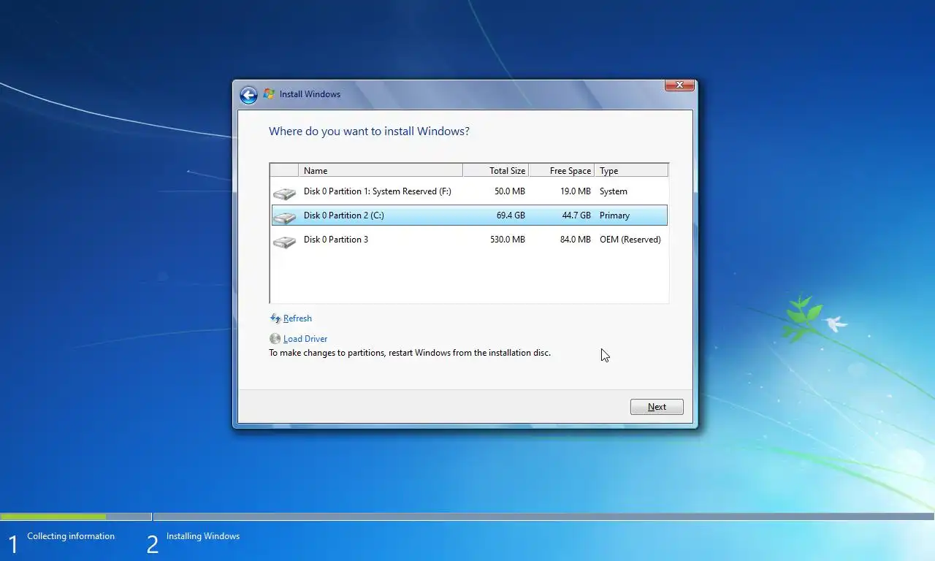Image resolution: width=935 pixels, height=561 pixels.
Task: Select the Disk 0 Partition 3 row
Action: click(469, 240)
